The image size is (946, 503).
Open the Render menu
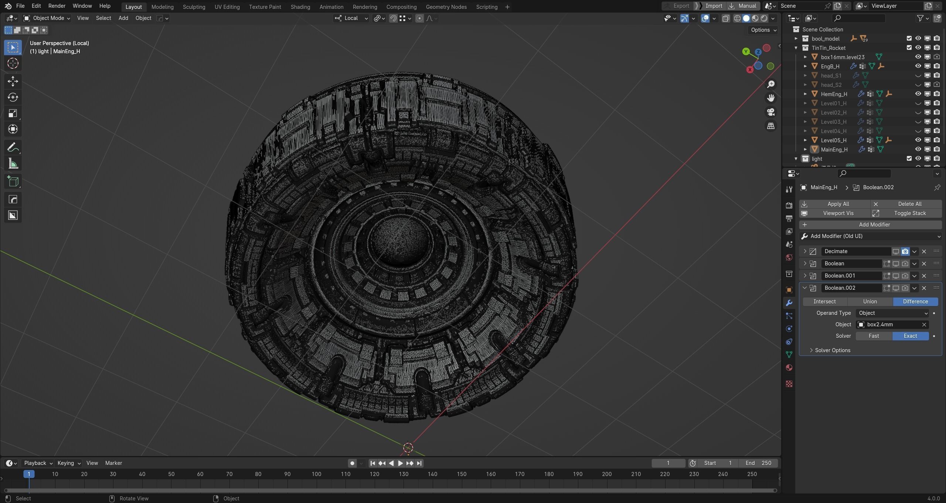pyautogui.click(x=57, y=6)
